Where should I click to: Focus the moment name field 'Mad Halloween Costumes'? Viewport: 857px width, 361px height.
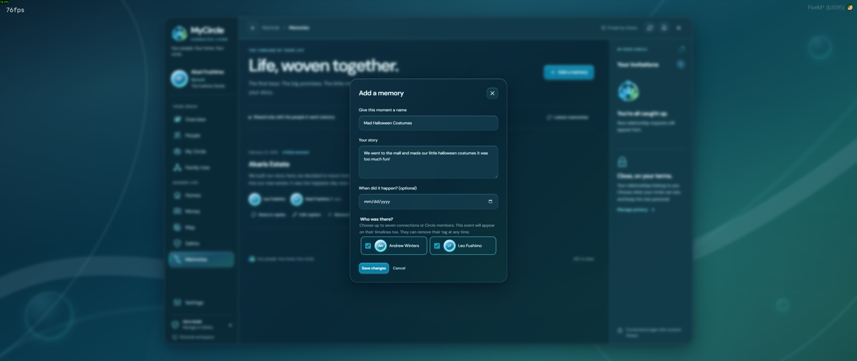click(x=428, y=123)
